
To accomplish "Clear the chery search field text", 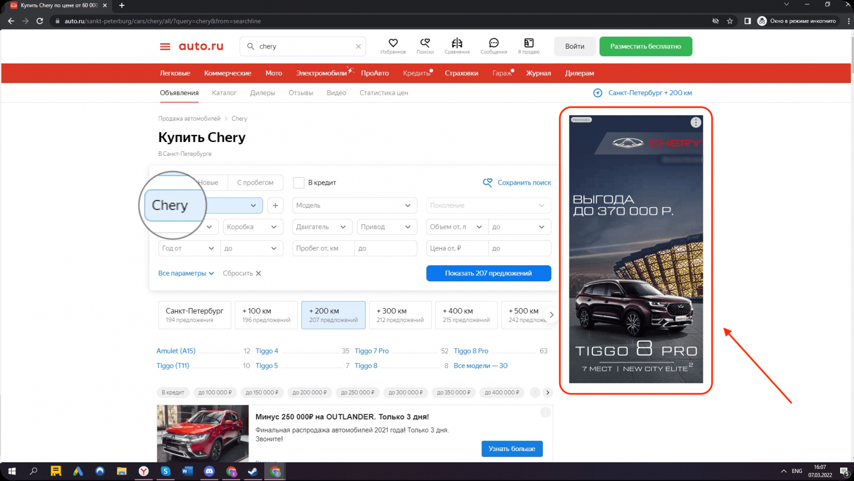I will (x=358, y=46).
